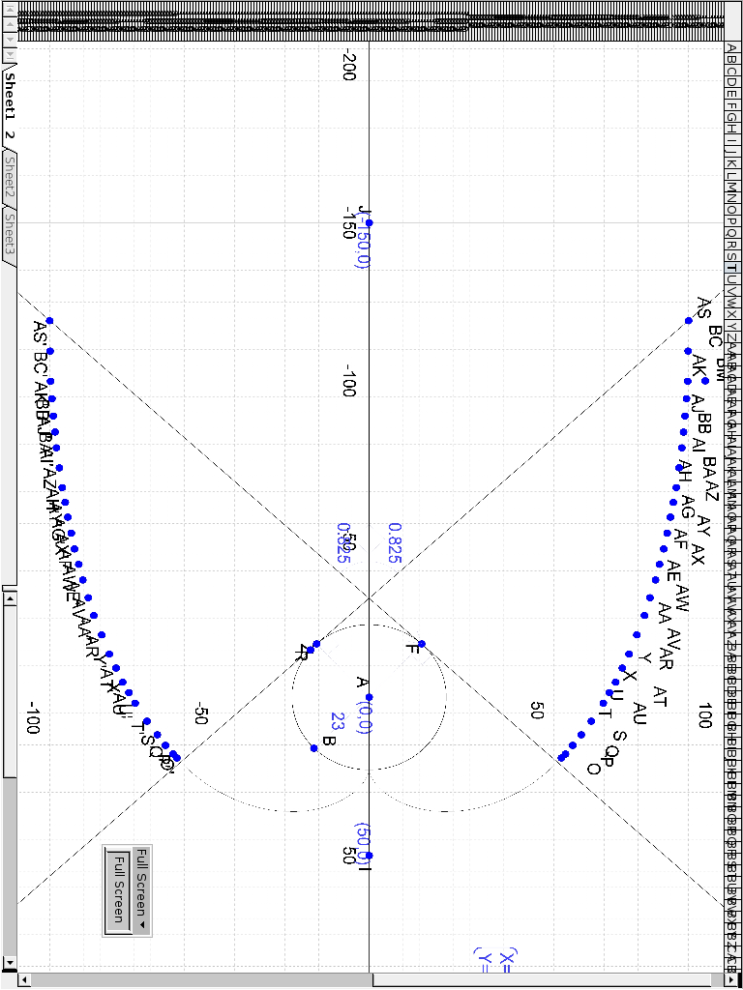Image resolution: width=743 pixels, height=990 pixels.
Task: Click the point label AG
Action: (x=688, y=506)
